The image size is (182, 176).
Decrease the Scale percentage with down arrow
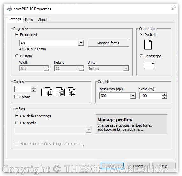click(x=164, y=97)
